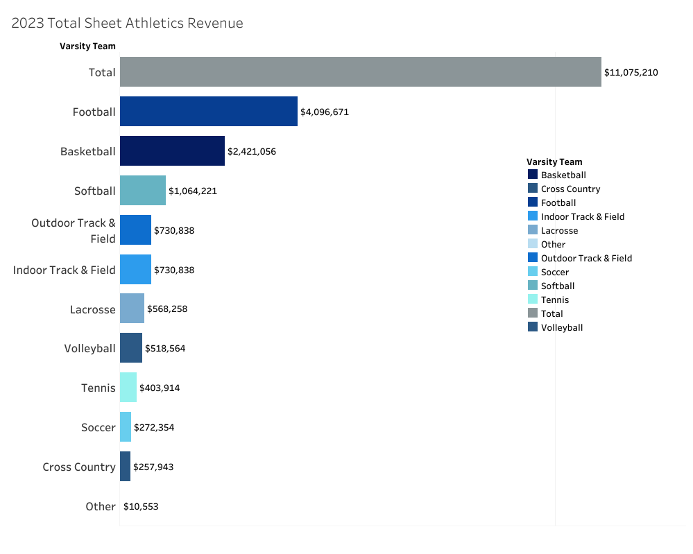The image size is (693, 554).
Task: Select the Tennis legend color swatch
Action: click(533, 300)
